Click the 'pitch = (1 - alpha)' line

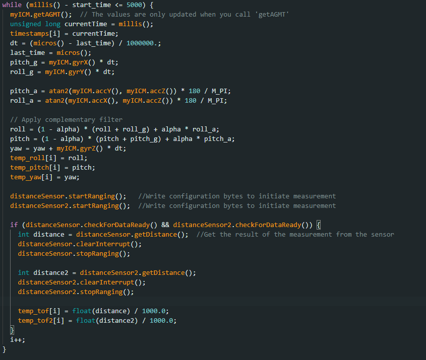123,139
